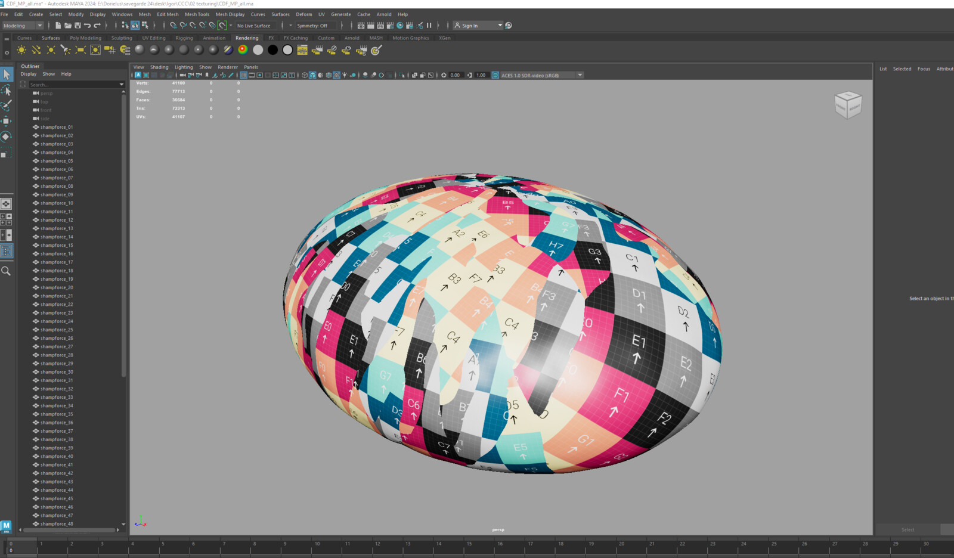Toggle use all lights bulb icon
Image resolution: width=954 pixels, height=558 pixels.
pos(345,75)
